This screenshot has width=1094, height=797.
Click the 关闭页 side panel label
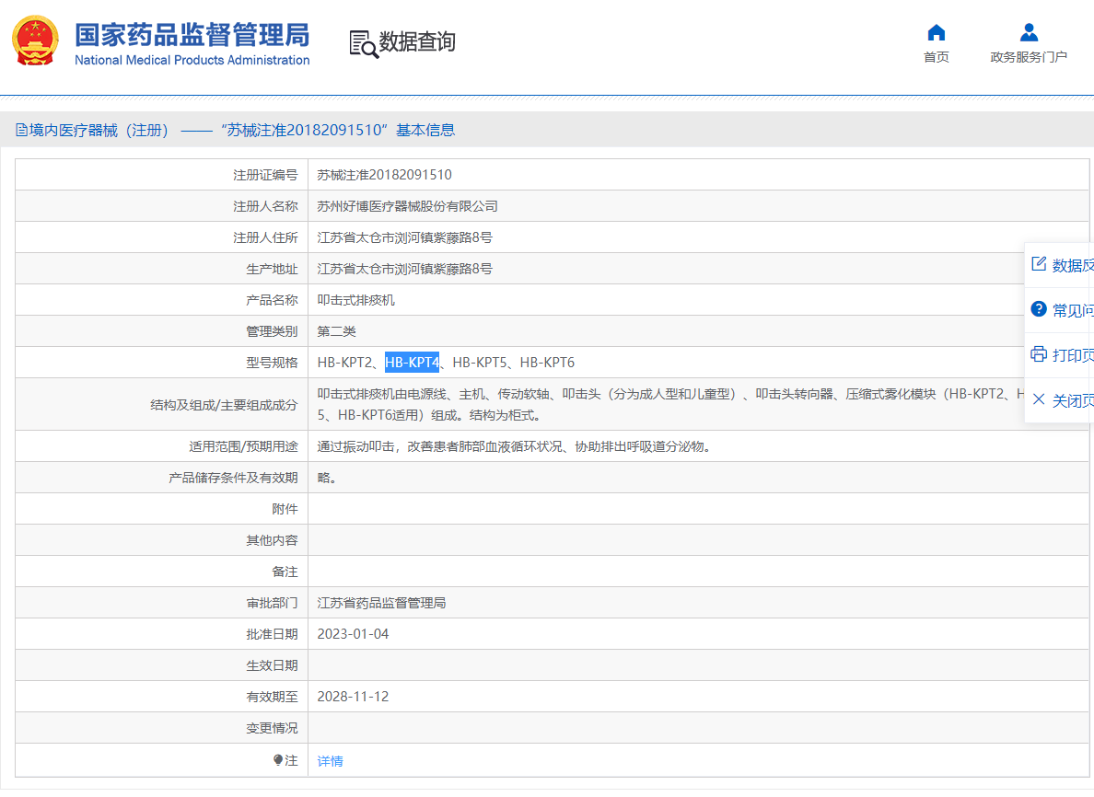[1073, 401]
